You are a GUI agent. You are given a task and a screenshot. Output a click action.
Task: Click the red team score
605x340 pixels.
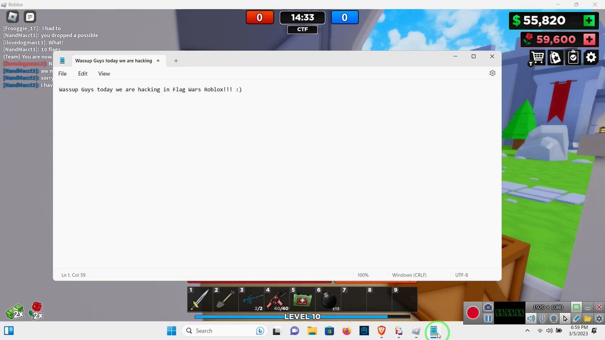point(259,17)
